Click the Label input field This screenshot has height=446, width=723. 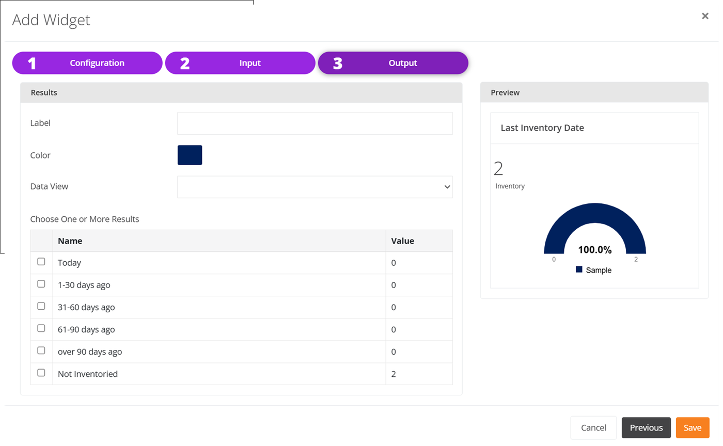coord(315,123)
